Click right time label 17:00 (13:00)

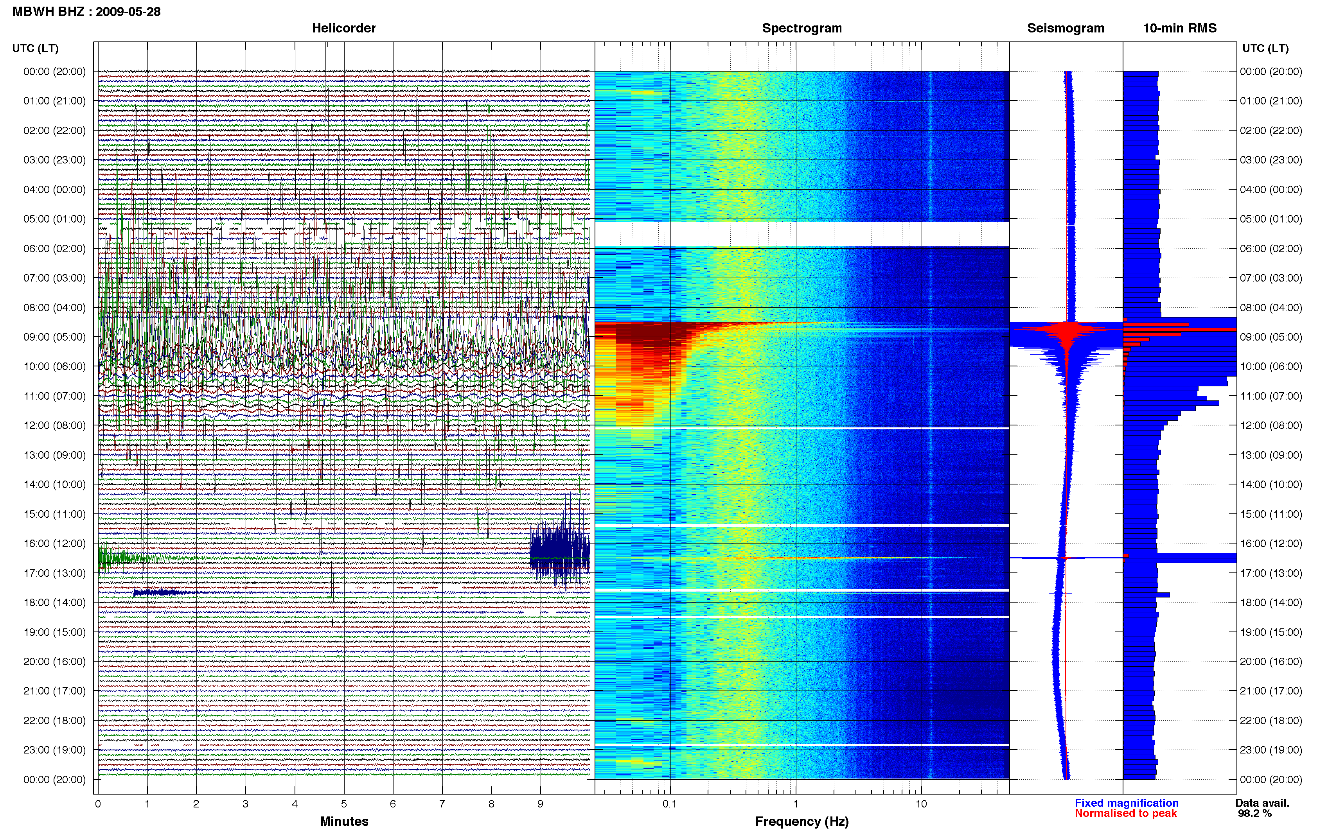coord(1271,573)
